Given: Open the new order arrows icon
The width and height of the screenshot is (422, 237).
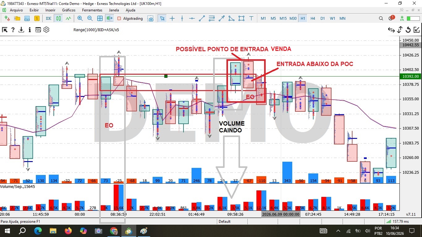Looking at the screenshot, I should pyautogui.click(x=7, y=19).
